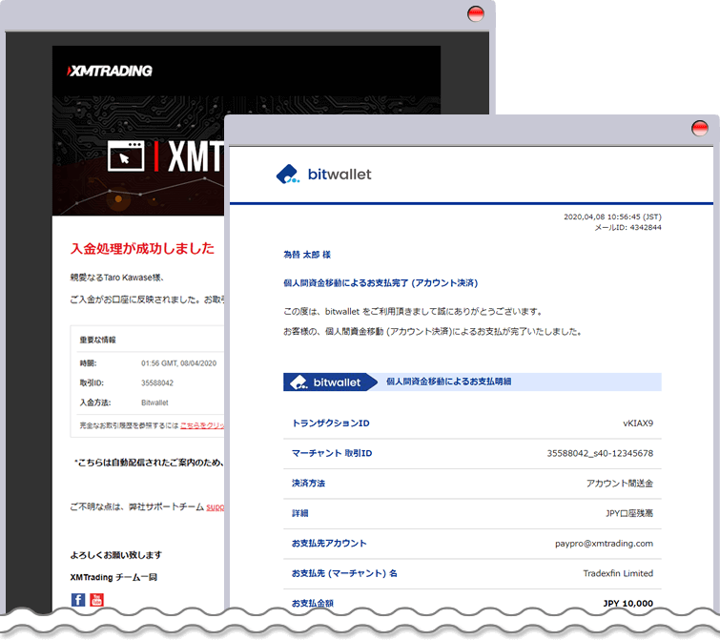Click the XMTrading チーム一同 signature
The width and height of the screenshot is (720, 640).
click(113, 577)
